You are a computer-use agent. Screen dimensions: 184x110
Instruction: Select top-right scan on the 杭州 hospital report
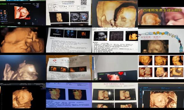click(125, 95)
